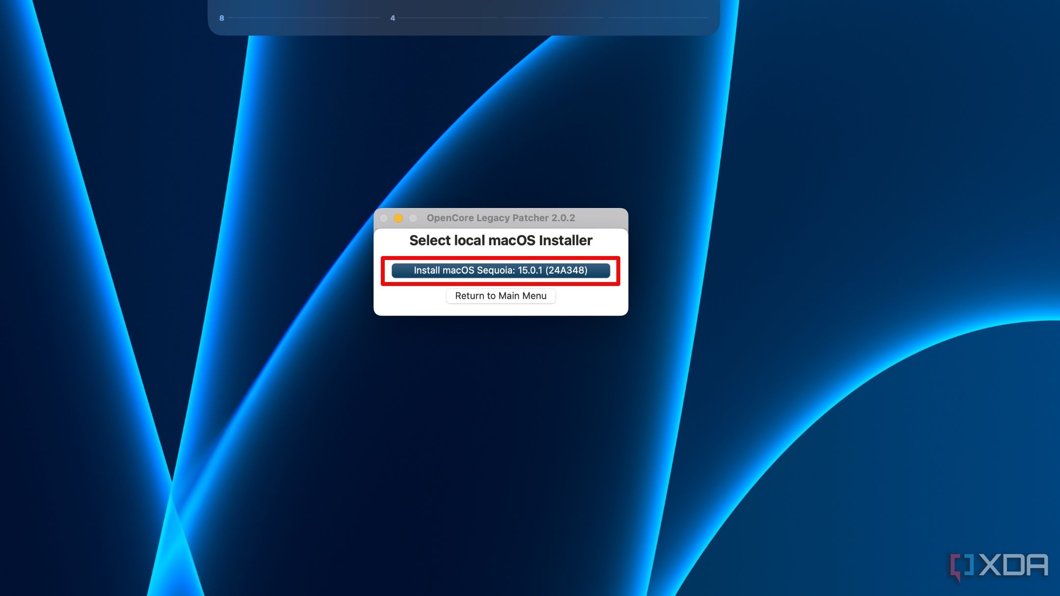The width and height of the screenshot is (1060, 596).
Task: Click the Select local macOS Installer heading
Action: 501,240
